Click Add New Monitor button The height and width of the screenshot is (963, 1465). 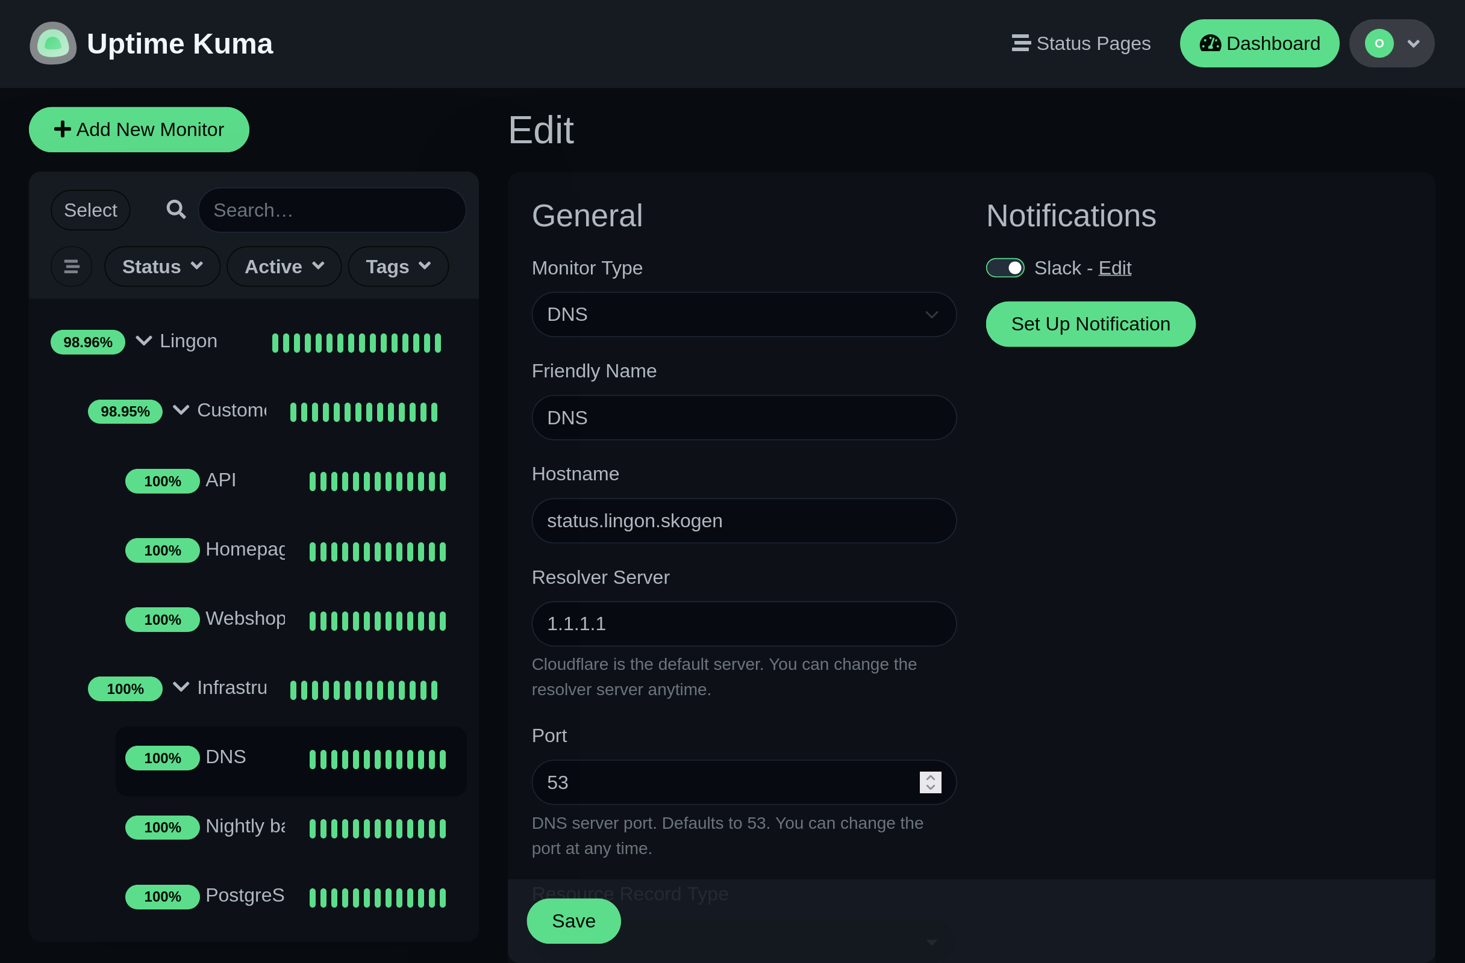click(139, 130)
